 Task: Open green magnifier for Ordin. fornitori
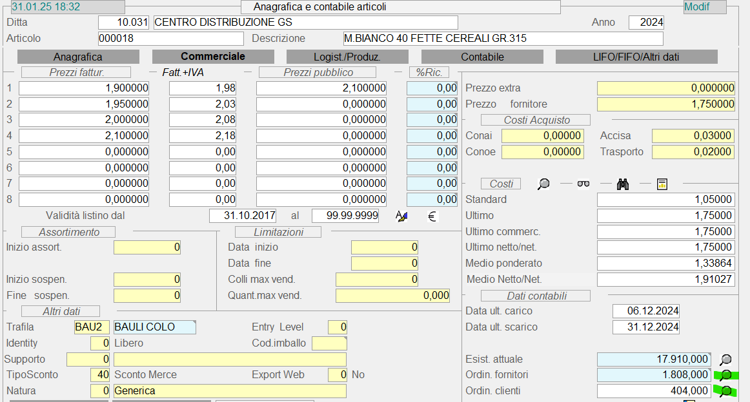[x=726, y=375]
